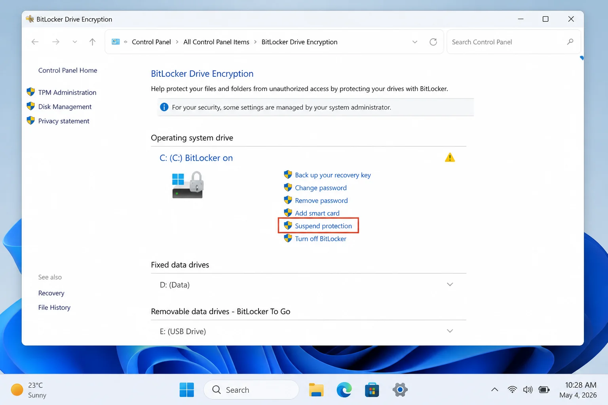This screenshot has width=608, height=405.
Task: Click the shield icon beside TPM Administration
Action: (30, 92)
